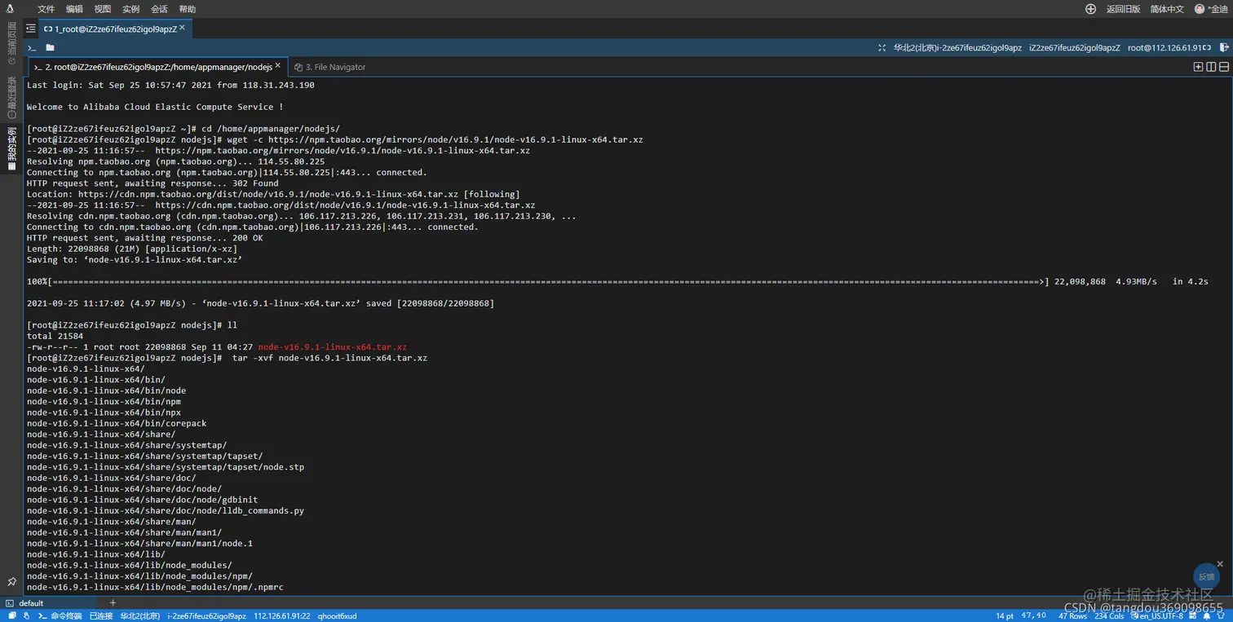1233x622 pixels.
Task: Click the pin icon at the bottom of the sidebar
Action: 11,582
